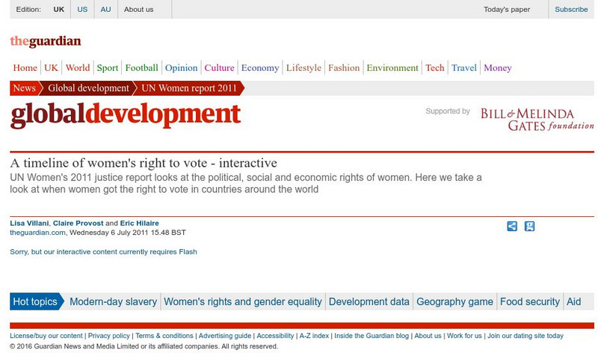This screenshot has width=598, height=353.
Task: Click Join our dating site today
Action: pyautogui.click(x=525, y=336)
